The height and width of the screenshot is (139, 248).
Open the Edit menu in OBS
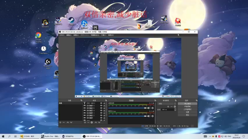[x=69, y=35]
